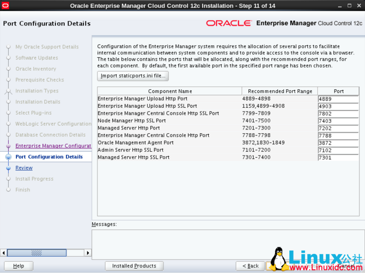Edit Admin Server Http SSL Port field 7102
365x273 pixels.
pos(338,150)
